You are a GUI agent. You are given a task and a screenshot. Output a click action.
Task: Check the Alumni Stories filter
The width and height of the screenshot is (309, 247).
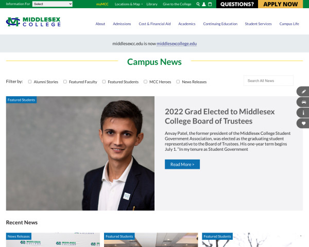pos(30,81)
